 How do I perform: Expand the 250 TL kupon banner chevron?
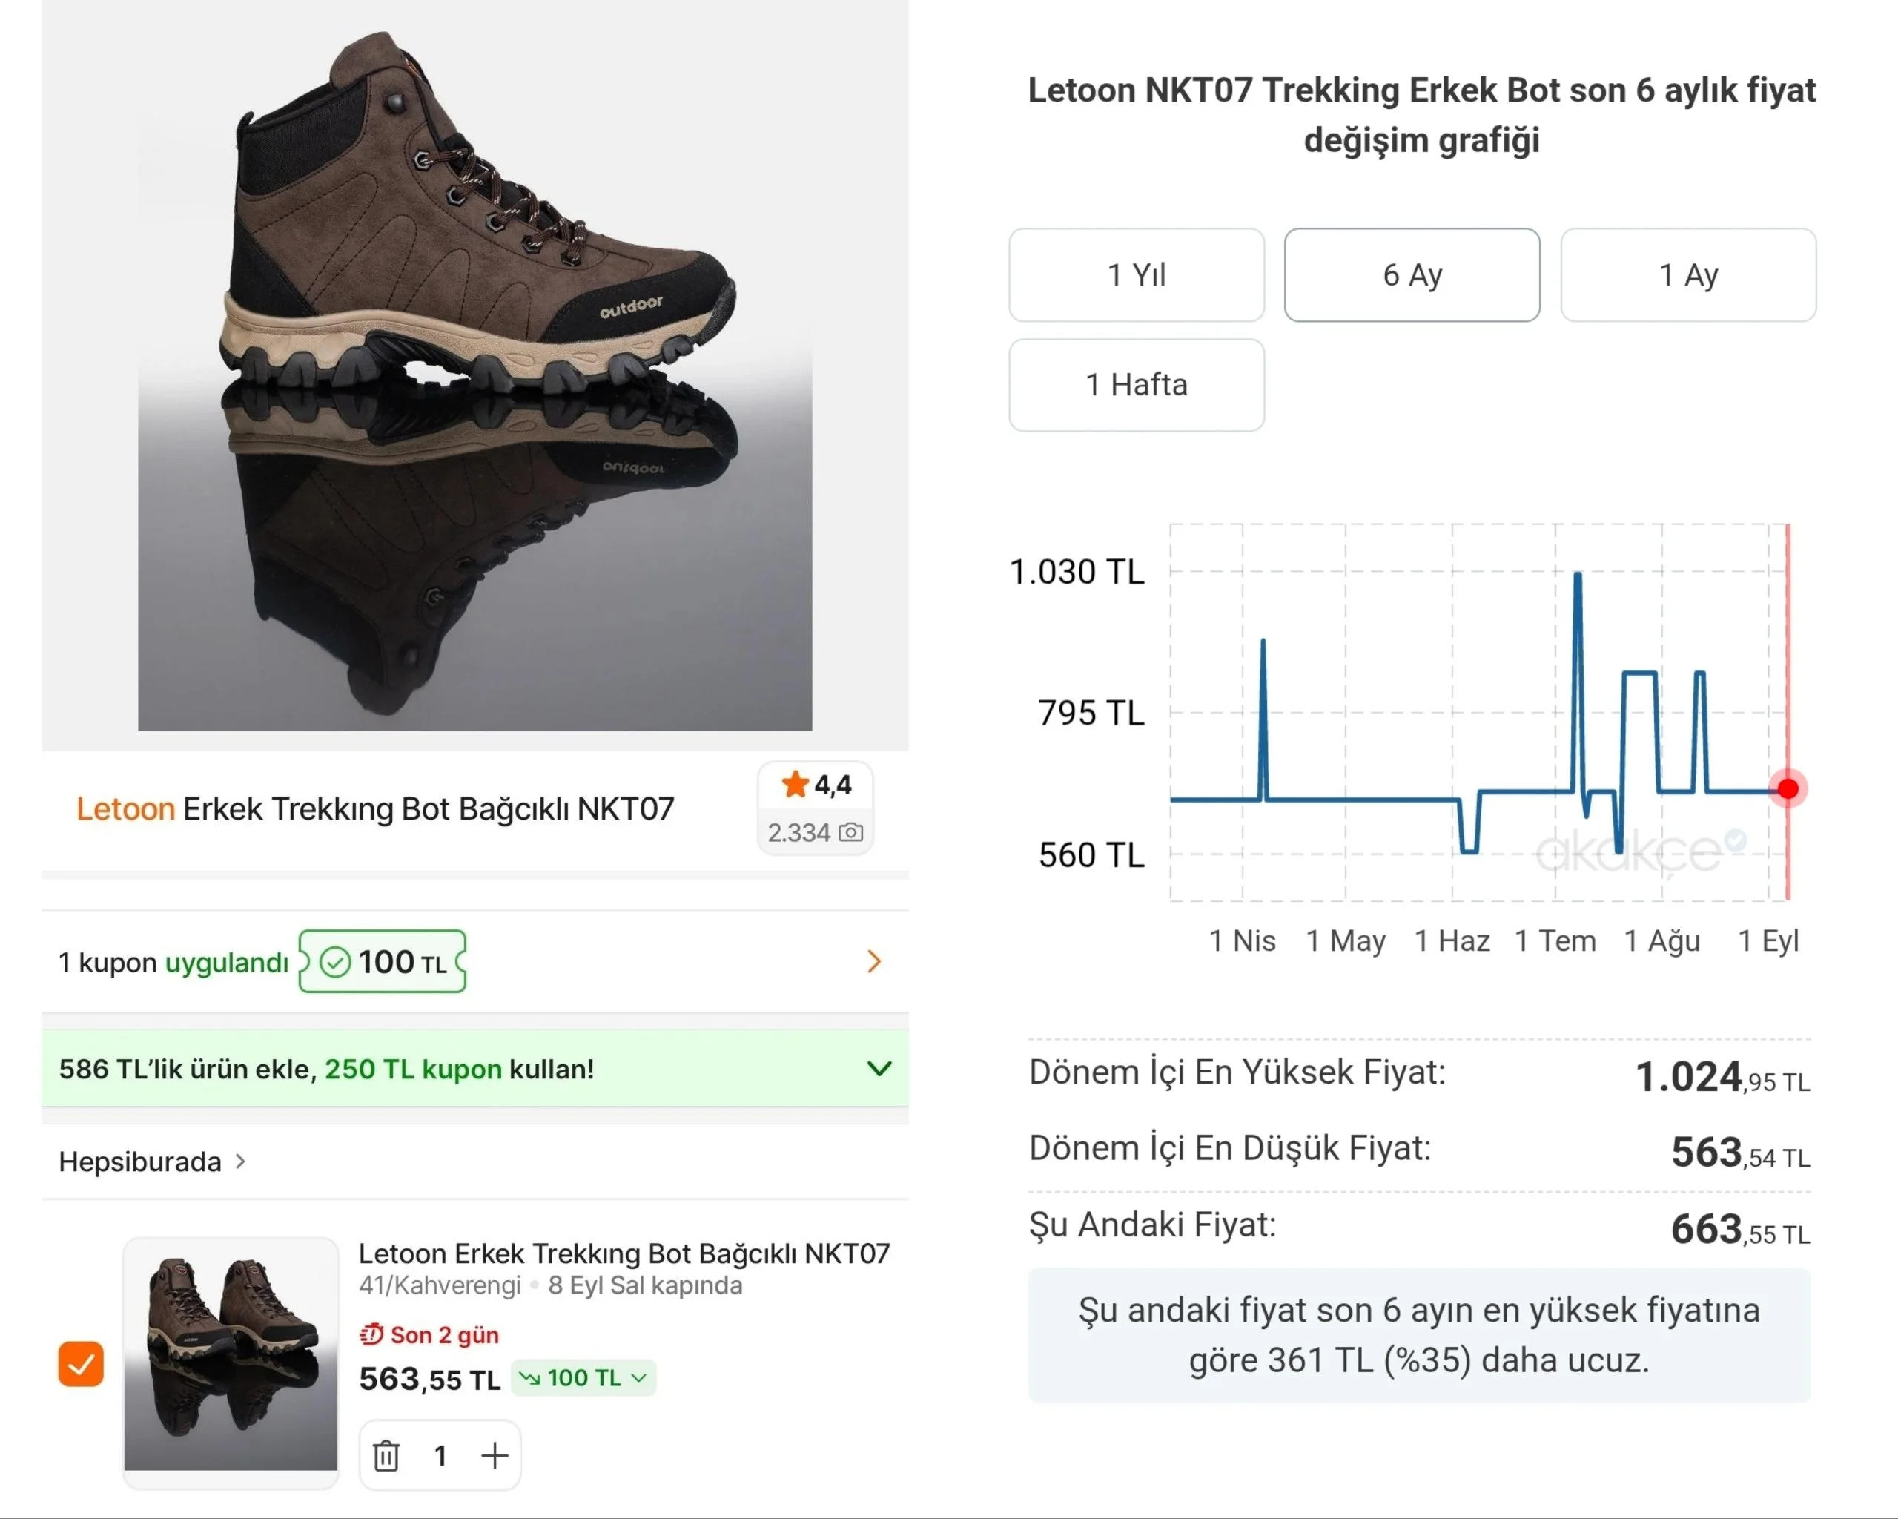(x=879, y=1068)
